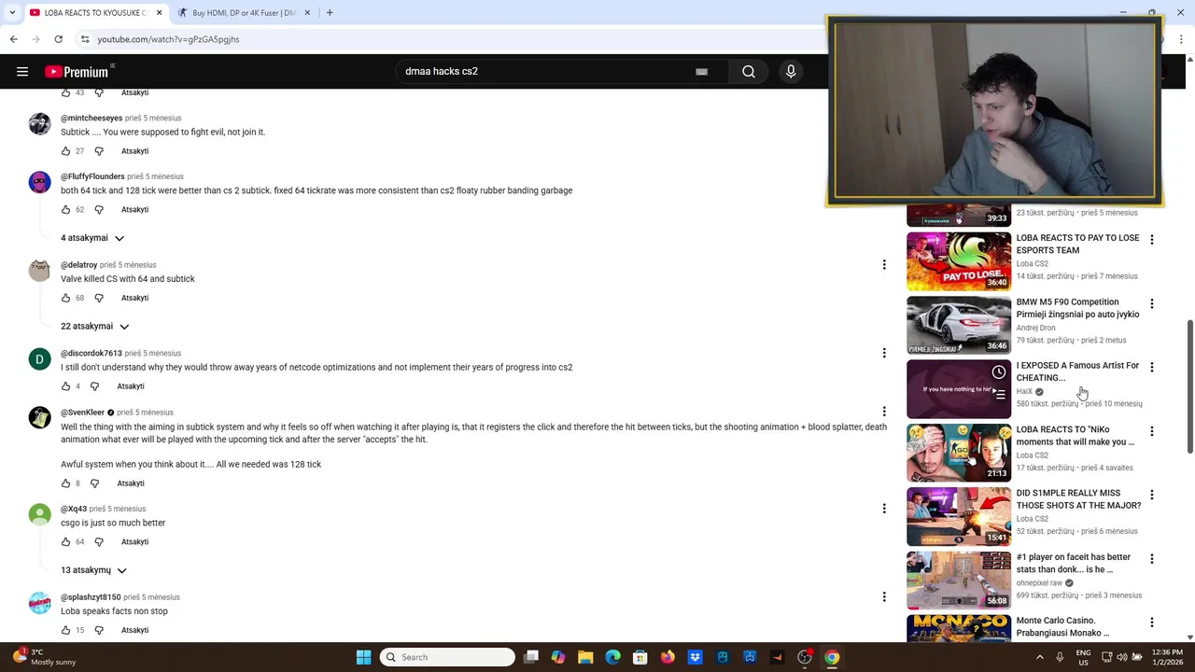Like the @splashzyt8150 comment
Viewport: 1195px width, 672px height.
(x=65, y=630)
